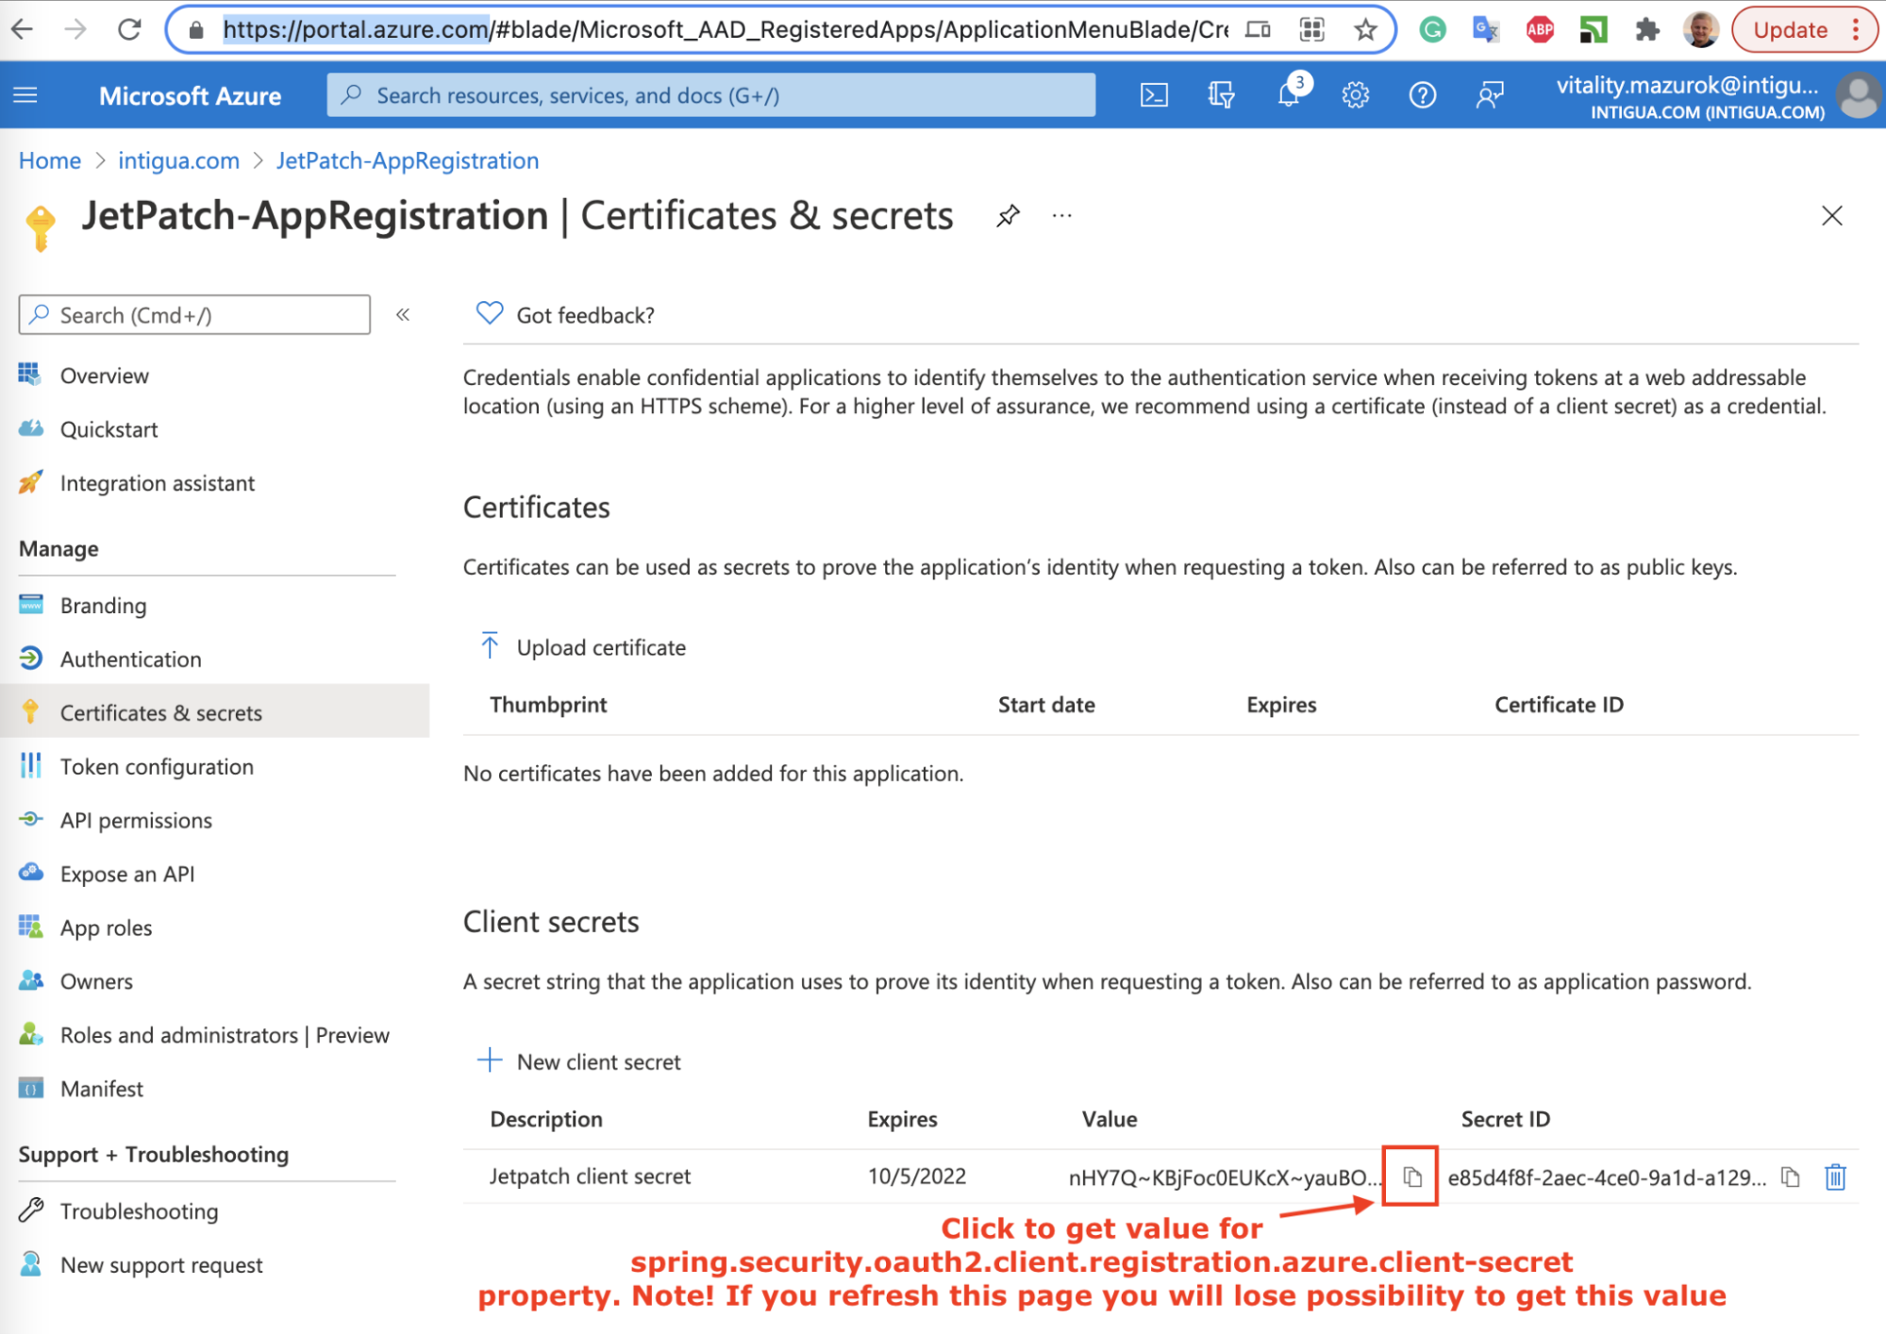Open the Azure portal hamburger menu
The image size is (1886, 1335).
tap(25, 95)
